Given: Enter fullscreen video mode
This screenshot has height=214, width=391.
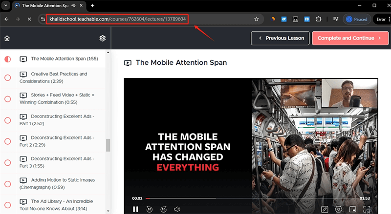Looking at the screenshot, I should [x=367, y=209].
